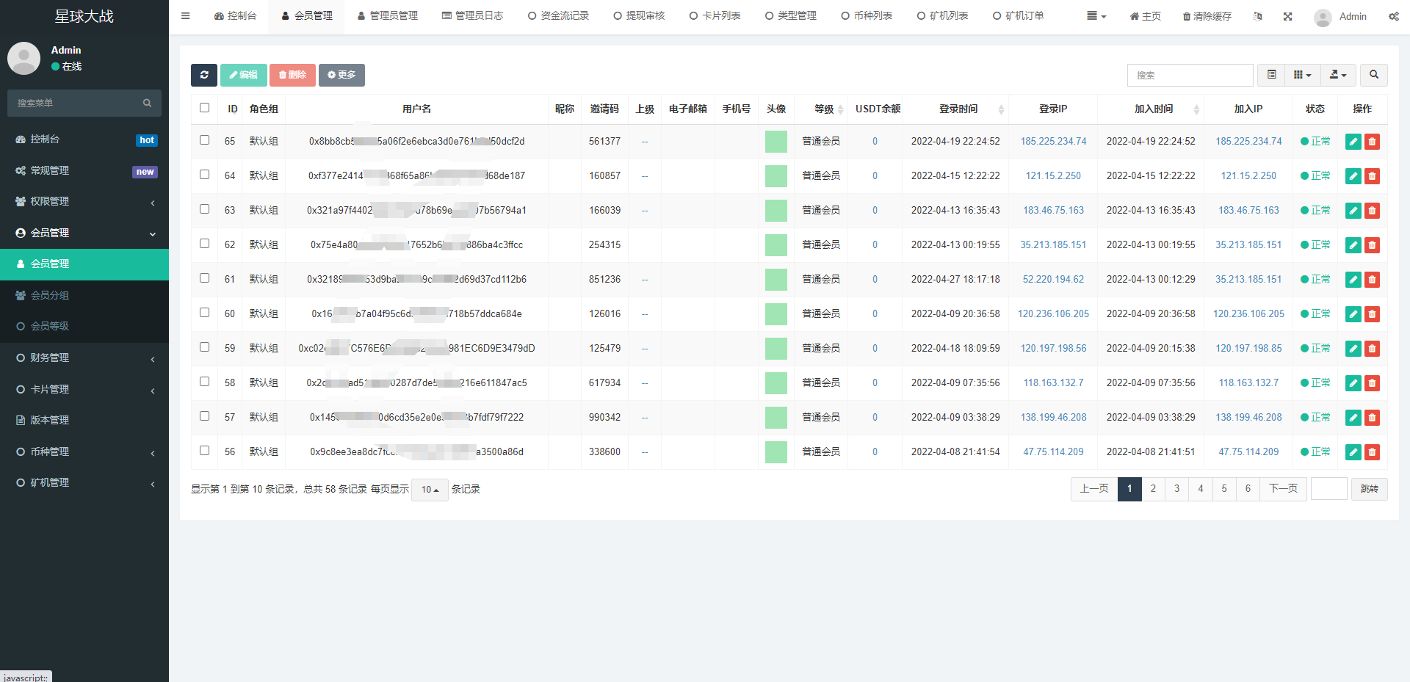Toggle the sidebar hamburger menu icon
The width and height of the screenshot is (1410, 682).
point(185,16)
